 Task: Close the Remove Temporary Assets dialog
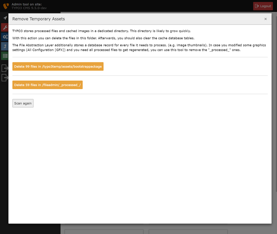tap(265, 19)
